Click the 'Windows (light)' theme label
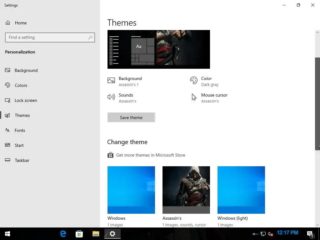Image resolution: width=320 pixels, height=240 pixels. [232, 218]
